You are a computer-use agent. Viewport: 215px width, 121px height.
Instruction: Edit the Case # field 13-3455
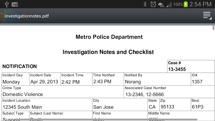point(191,66)
